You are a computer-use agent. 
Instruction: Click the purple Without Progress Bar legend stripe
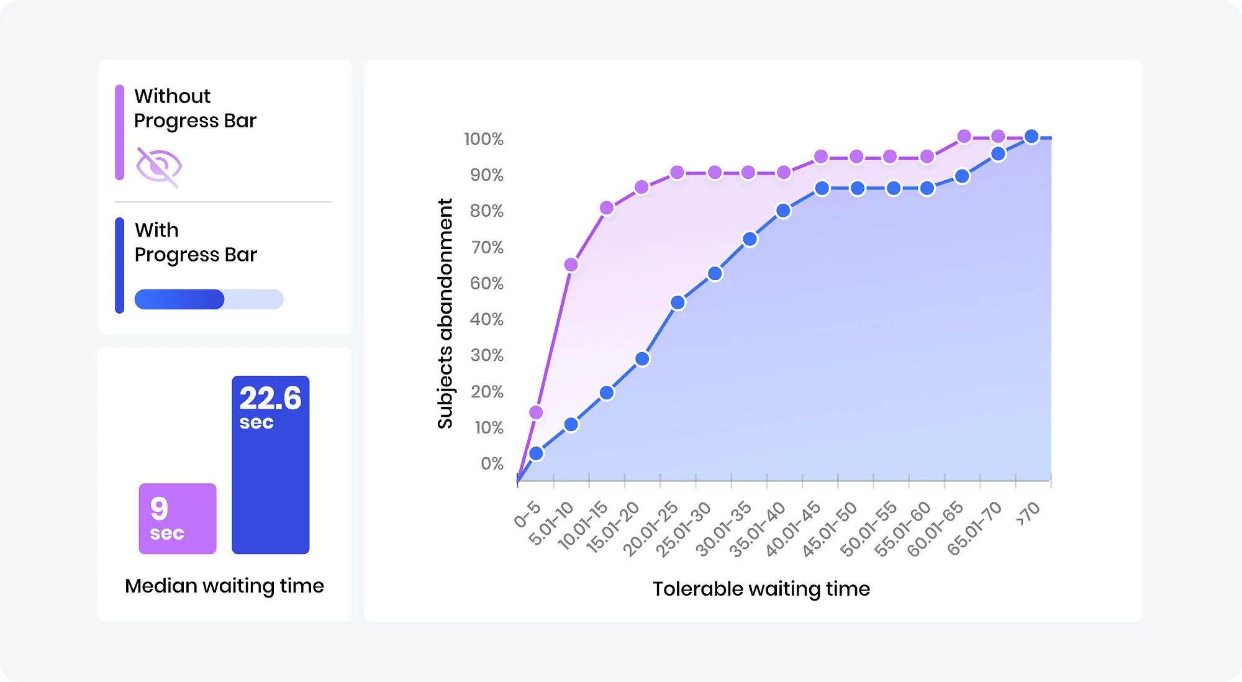[x=119, y=132]
